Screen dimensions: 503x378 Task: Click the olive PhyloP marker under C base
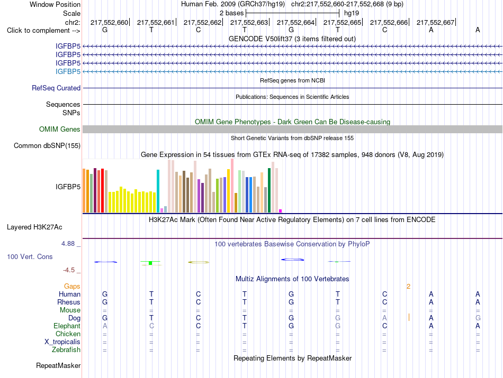199,262
